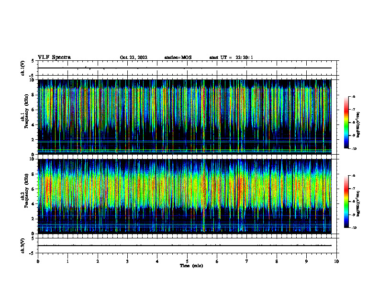Click the '1' tick on the time axis
379x293 pixels.
(67, 261)
